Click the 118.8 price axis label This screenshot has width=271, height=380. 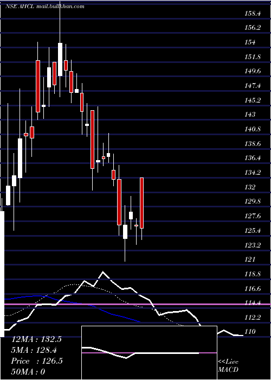tap(253, 274)
